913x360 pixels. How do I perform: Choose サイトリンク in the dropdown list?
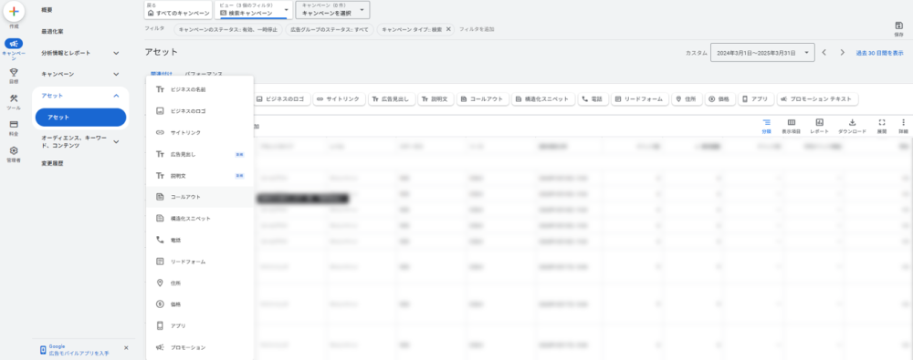(x=200, y=132)
